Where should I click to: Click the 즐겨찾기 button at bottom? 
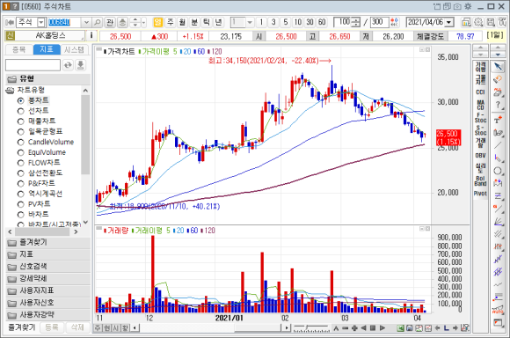click(22, 327)
